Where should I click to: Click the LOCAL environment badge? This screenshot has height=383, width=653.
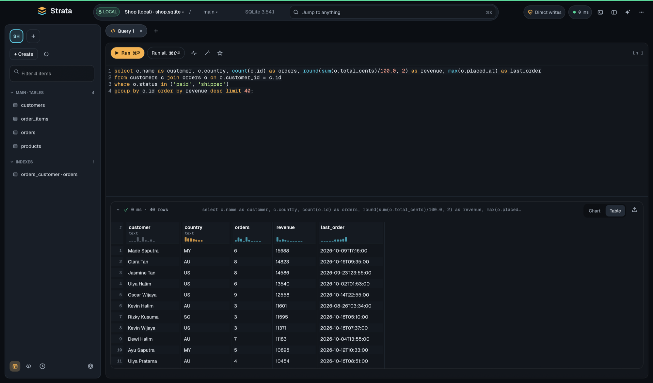click(x=108, y=12)
